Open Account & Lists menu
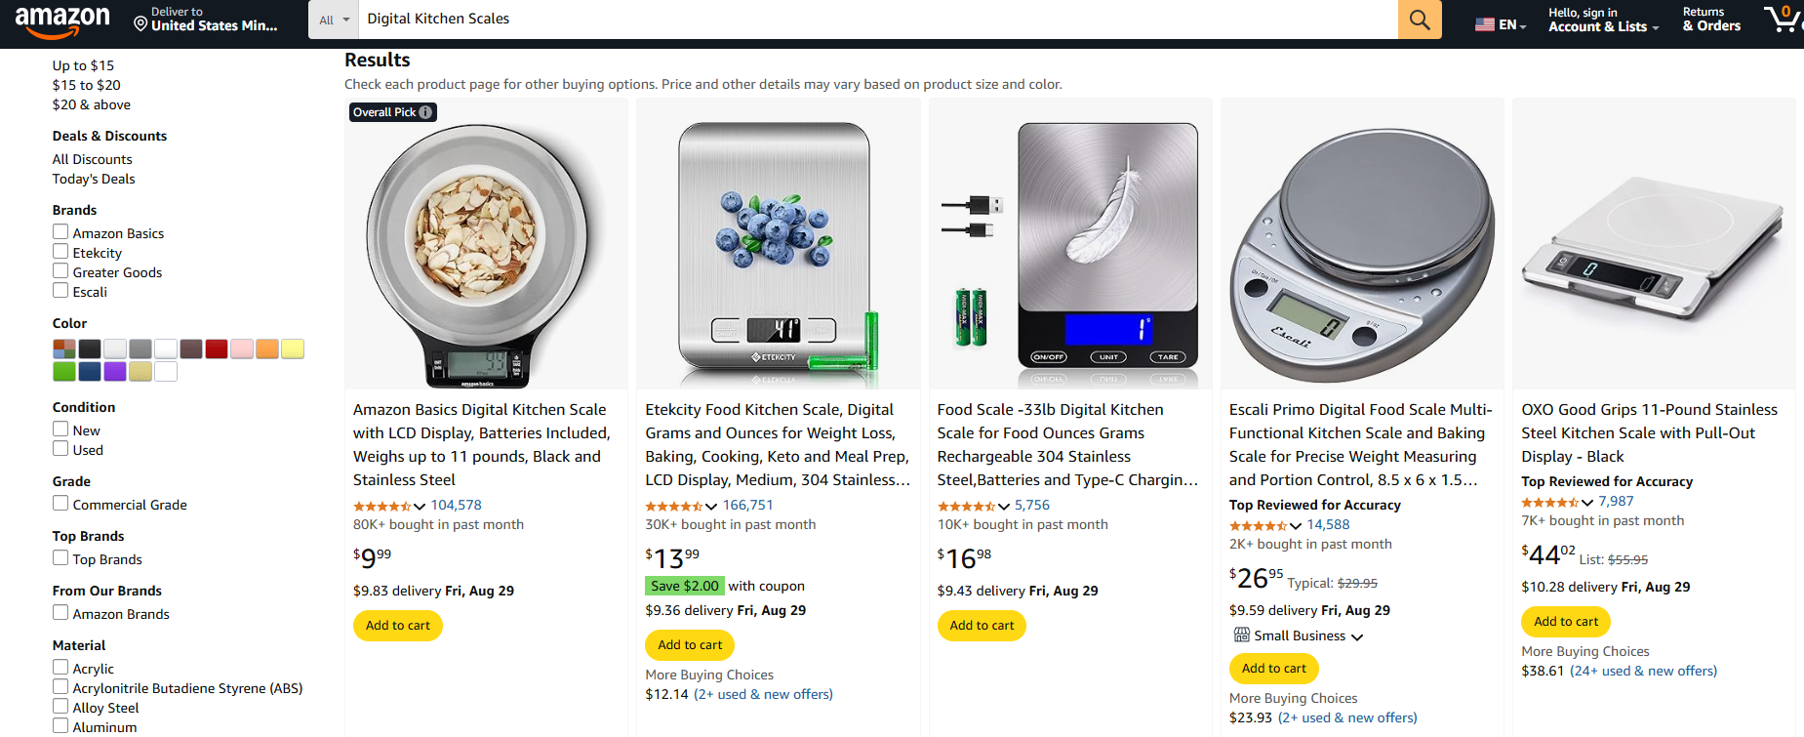This screenshot has width=1804, height=737. pos(1601,19)
